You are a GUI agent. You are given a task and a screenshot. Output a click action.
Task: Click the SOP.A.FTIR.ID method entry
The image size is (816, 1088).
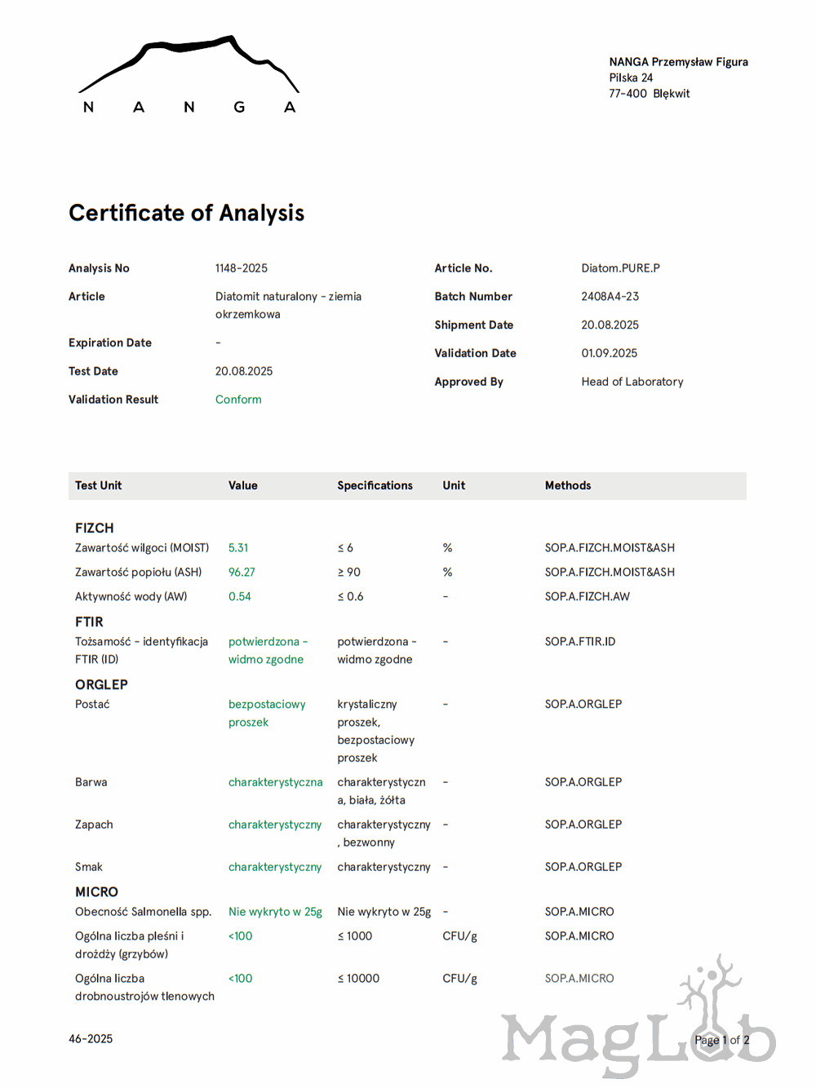click(579, 642)
